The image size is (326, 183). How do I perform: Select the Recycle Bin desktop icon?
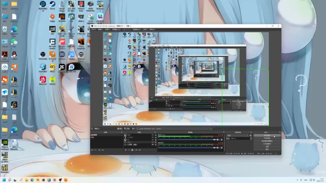pyautogui.click(x=4, y=30)
